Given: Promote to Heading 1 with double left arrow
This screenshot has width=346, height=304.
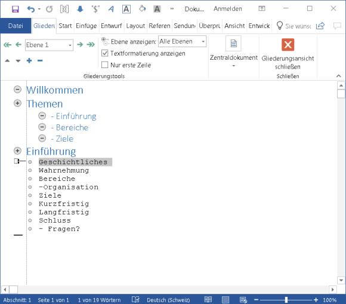Looking at the screenshot, I should 7,45.
